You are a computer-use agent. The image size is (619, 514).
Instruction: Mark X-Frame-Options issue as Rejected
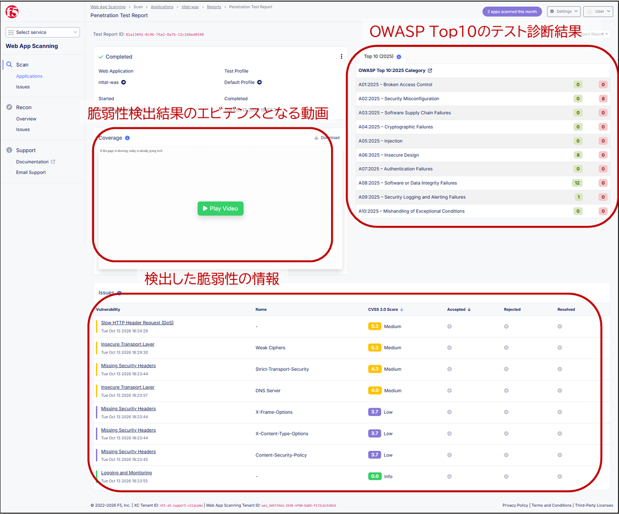[506, 412]
